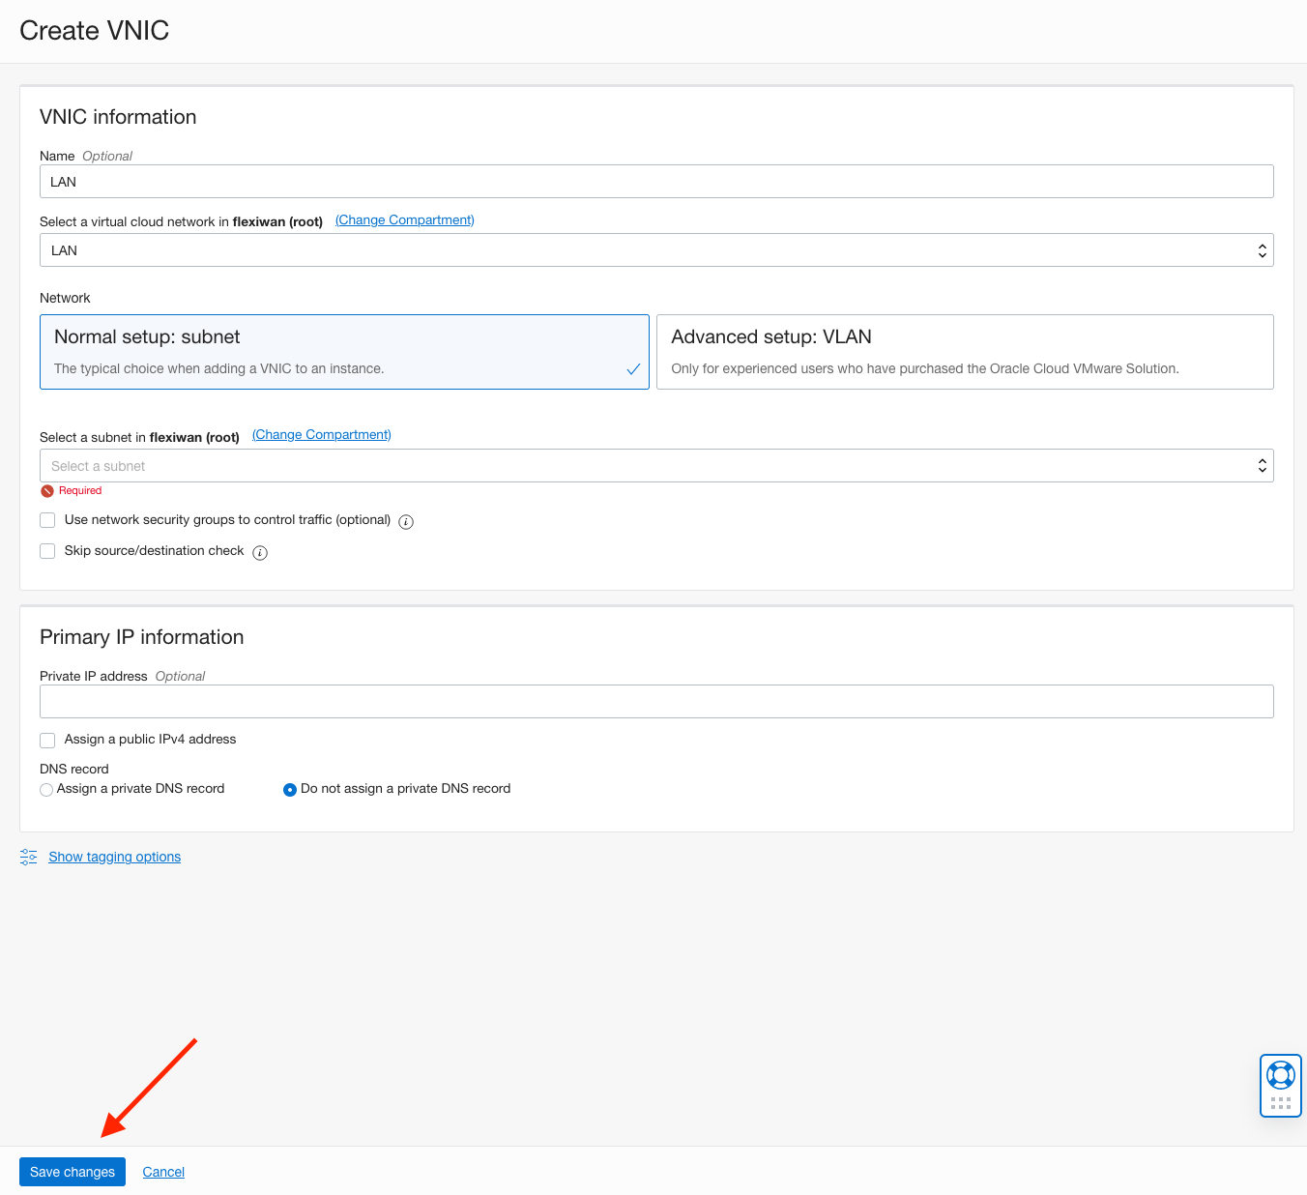The image size is (1307, 1195).
Task: Enable Use network security groups checkbox
Action: coord(47,520)
